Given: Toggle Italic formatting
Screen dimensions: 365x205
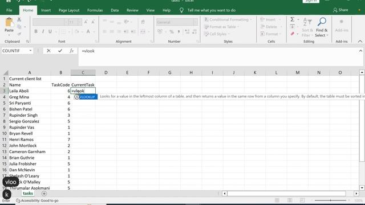Looking at the screenshot, I should click(x=43, y=31).
